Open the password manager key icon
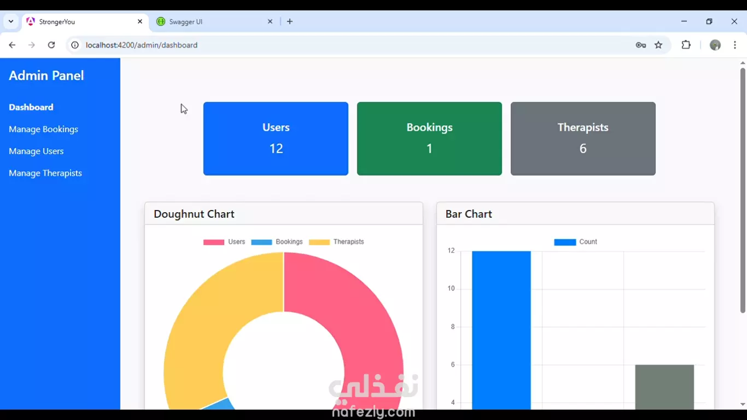The width and height of the screenshot is (747, 420). click(641, 45)
